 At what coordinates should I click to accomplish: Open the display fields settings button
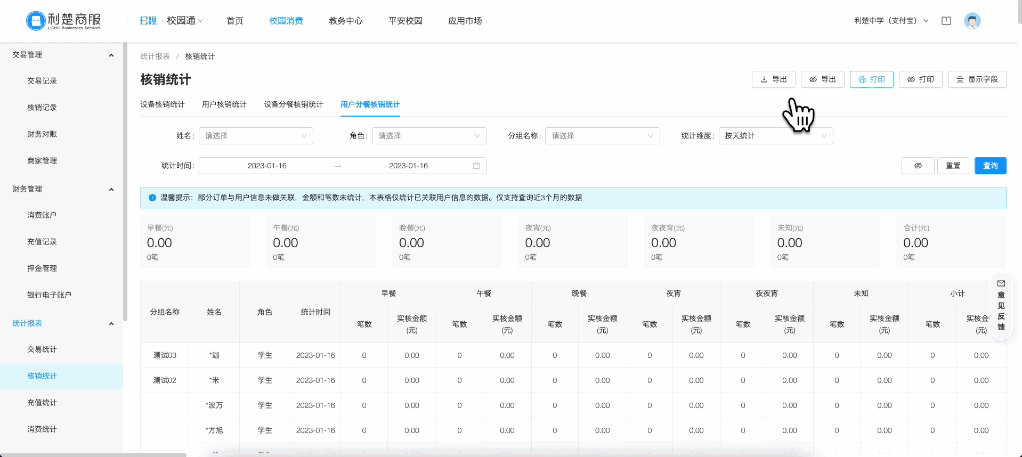point(977,79)
